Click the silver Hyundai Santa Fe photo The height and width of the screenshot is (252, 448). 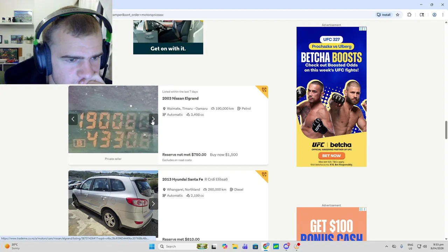coord(113,204)
